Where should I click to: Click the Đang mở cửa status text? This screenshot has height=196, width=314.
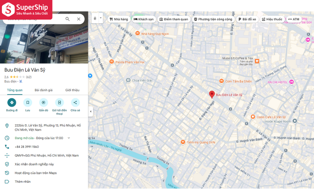[x=24, y=138]
